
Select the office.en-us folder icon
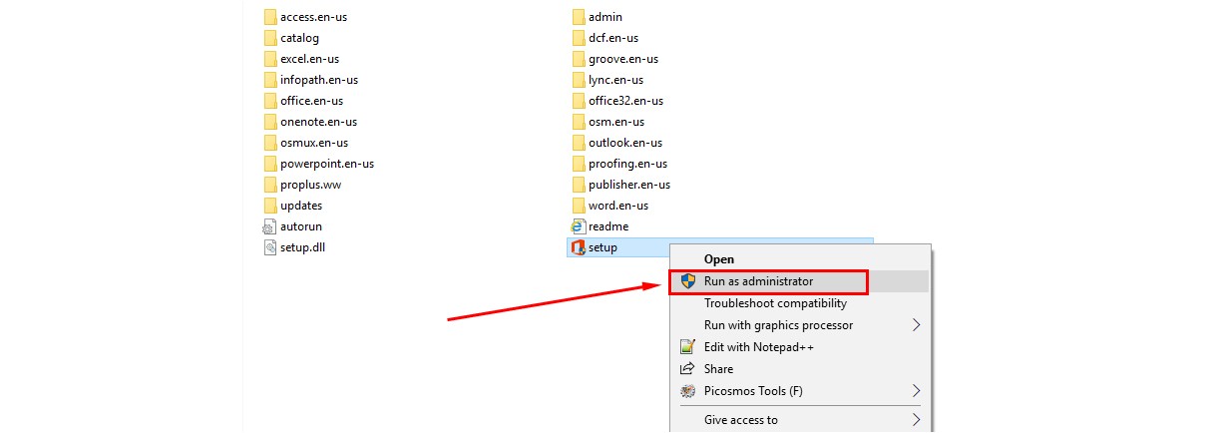pos(269,101)
